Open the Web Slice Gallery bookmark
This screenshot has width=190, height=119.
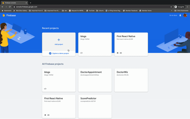tap(20, 11)
